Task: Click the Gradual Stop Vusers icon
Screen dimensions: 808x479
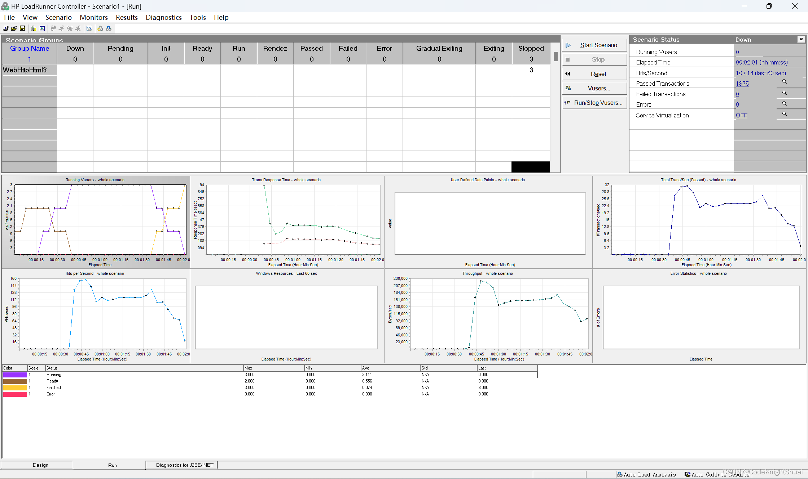Action: point(70,28)
